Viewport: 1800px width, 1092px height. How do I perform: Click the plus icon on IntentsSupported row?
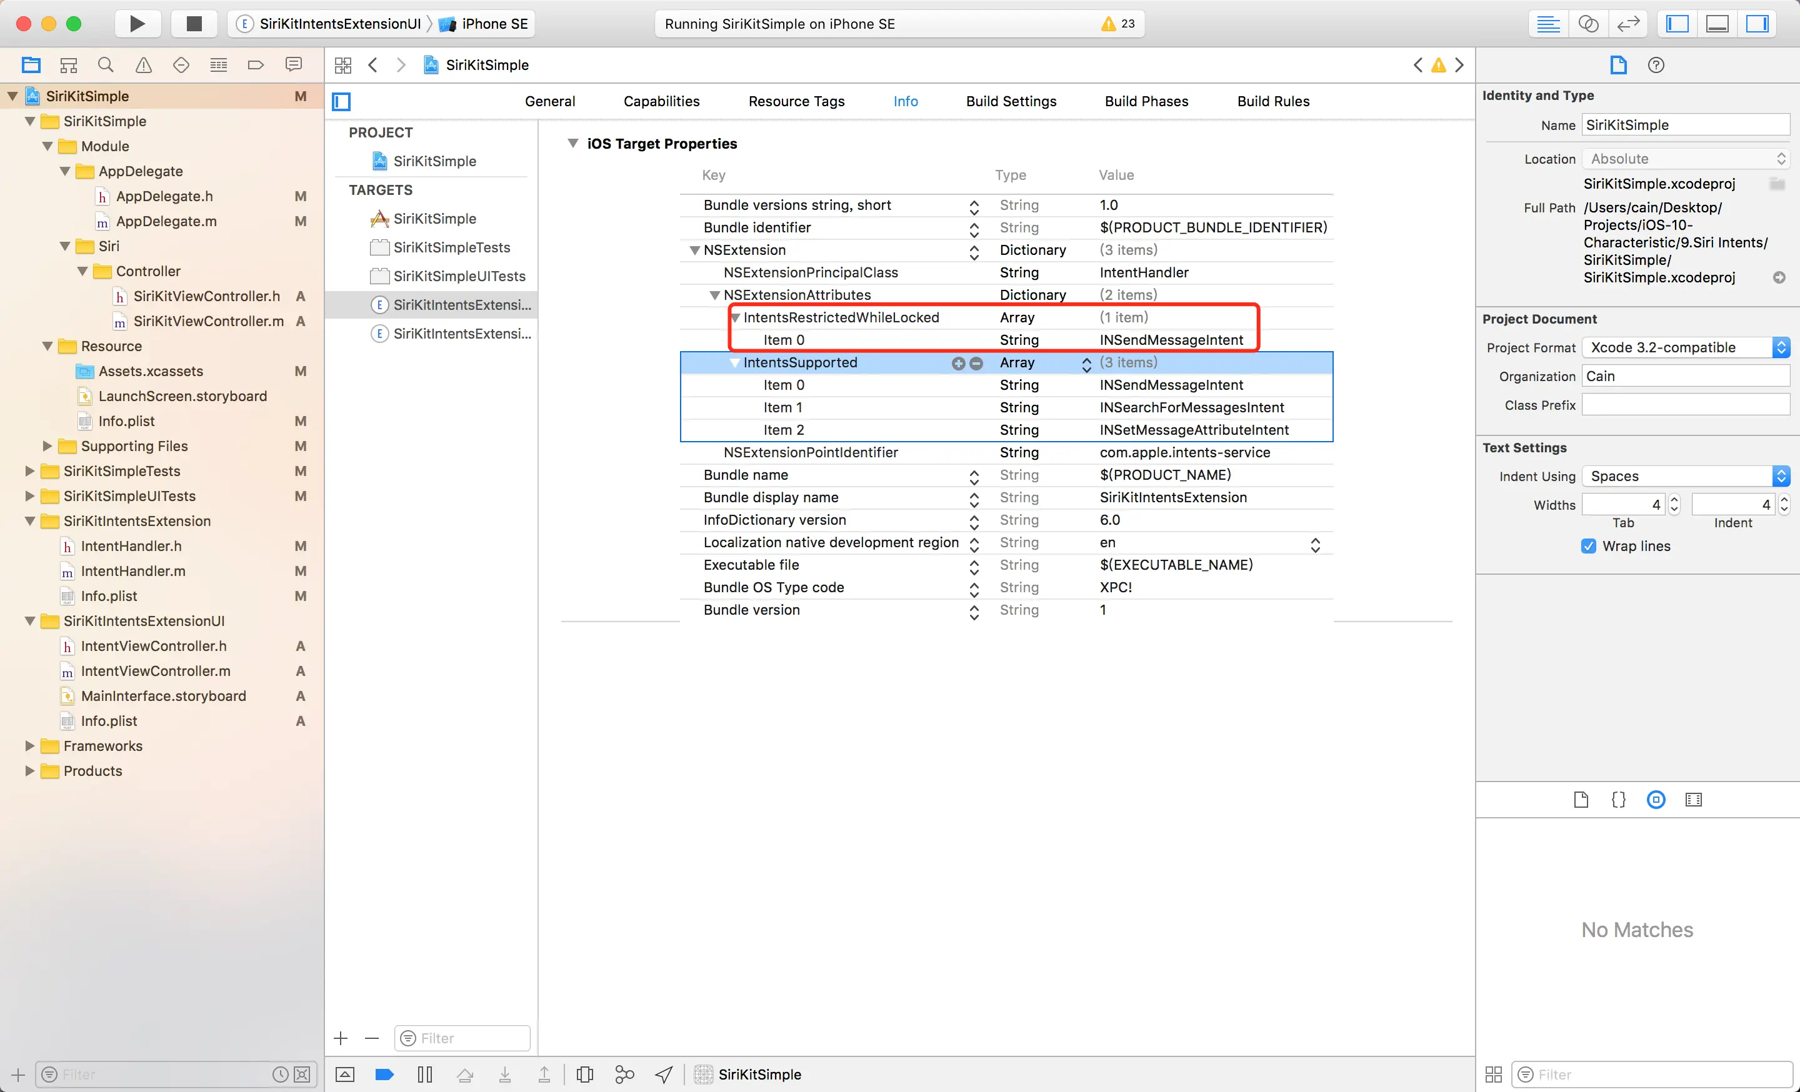[957, 363]
